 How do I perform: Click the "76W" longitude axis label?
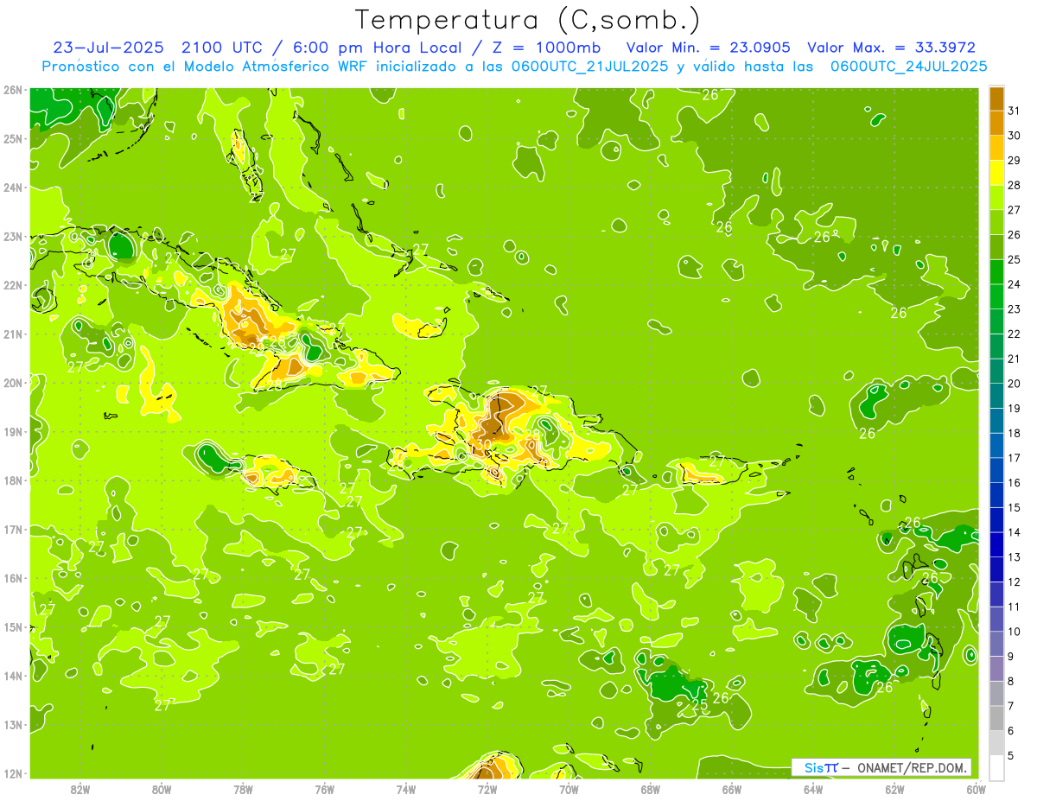click(324, 789)
